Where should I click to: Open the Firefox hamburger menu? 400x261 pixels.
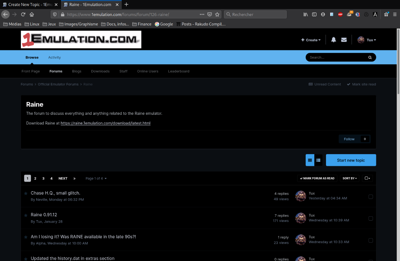pyautogui.click(x=394, y=14)
